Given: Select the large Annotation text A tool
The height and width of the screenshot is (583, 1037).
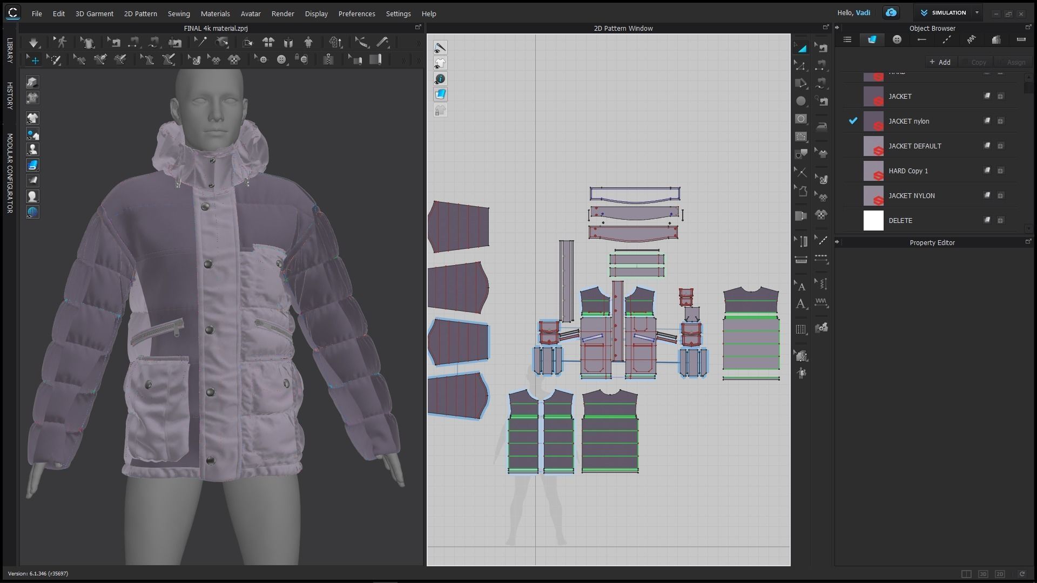Looking at the screenshot, I should (x=801, y=304).
